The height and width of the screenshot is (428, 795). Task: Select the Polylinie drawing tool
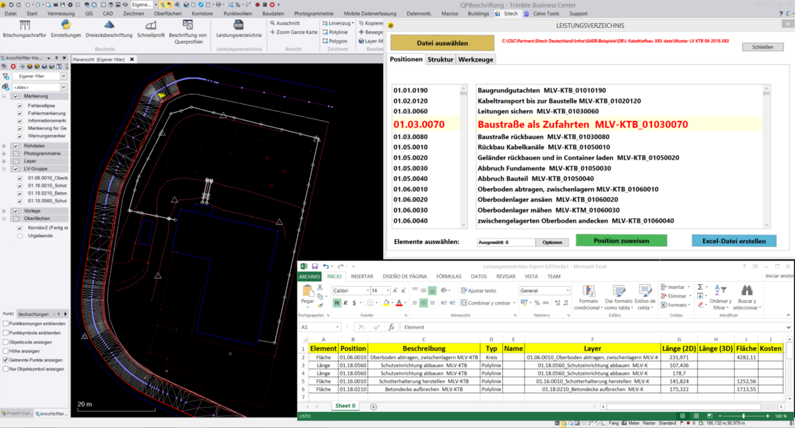pyautogui.click(x=335, y=32)
